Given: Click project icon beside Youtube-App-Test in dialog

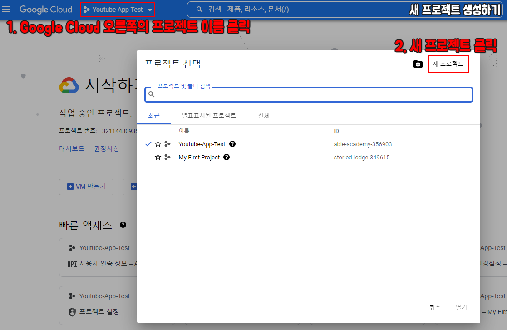Looking at the screenshot, I should 167,144.
